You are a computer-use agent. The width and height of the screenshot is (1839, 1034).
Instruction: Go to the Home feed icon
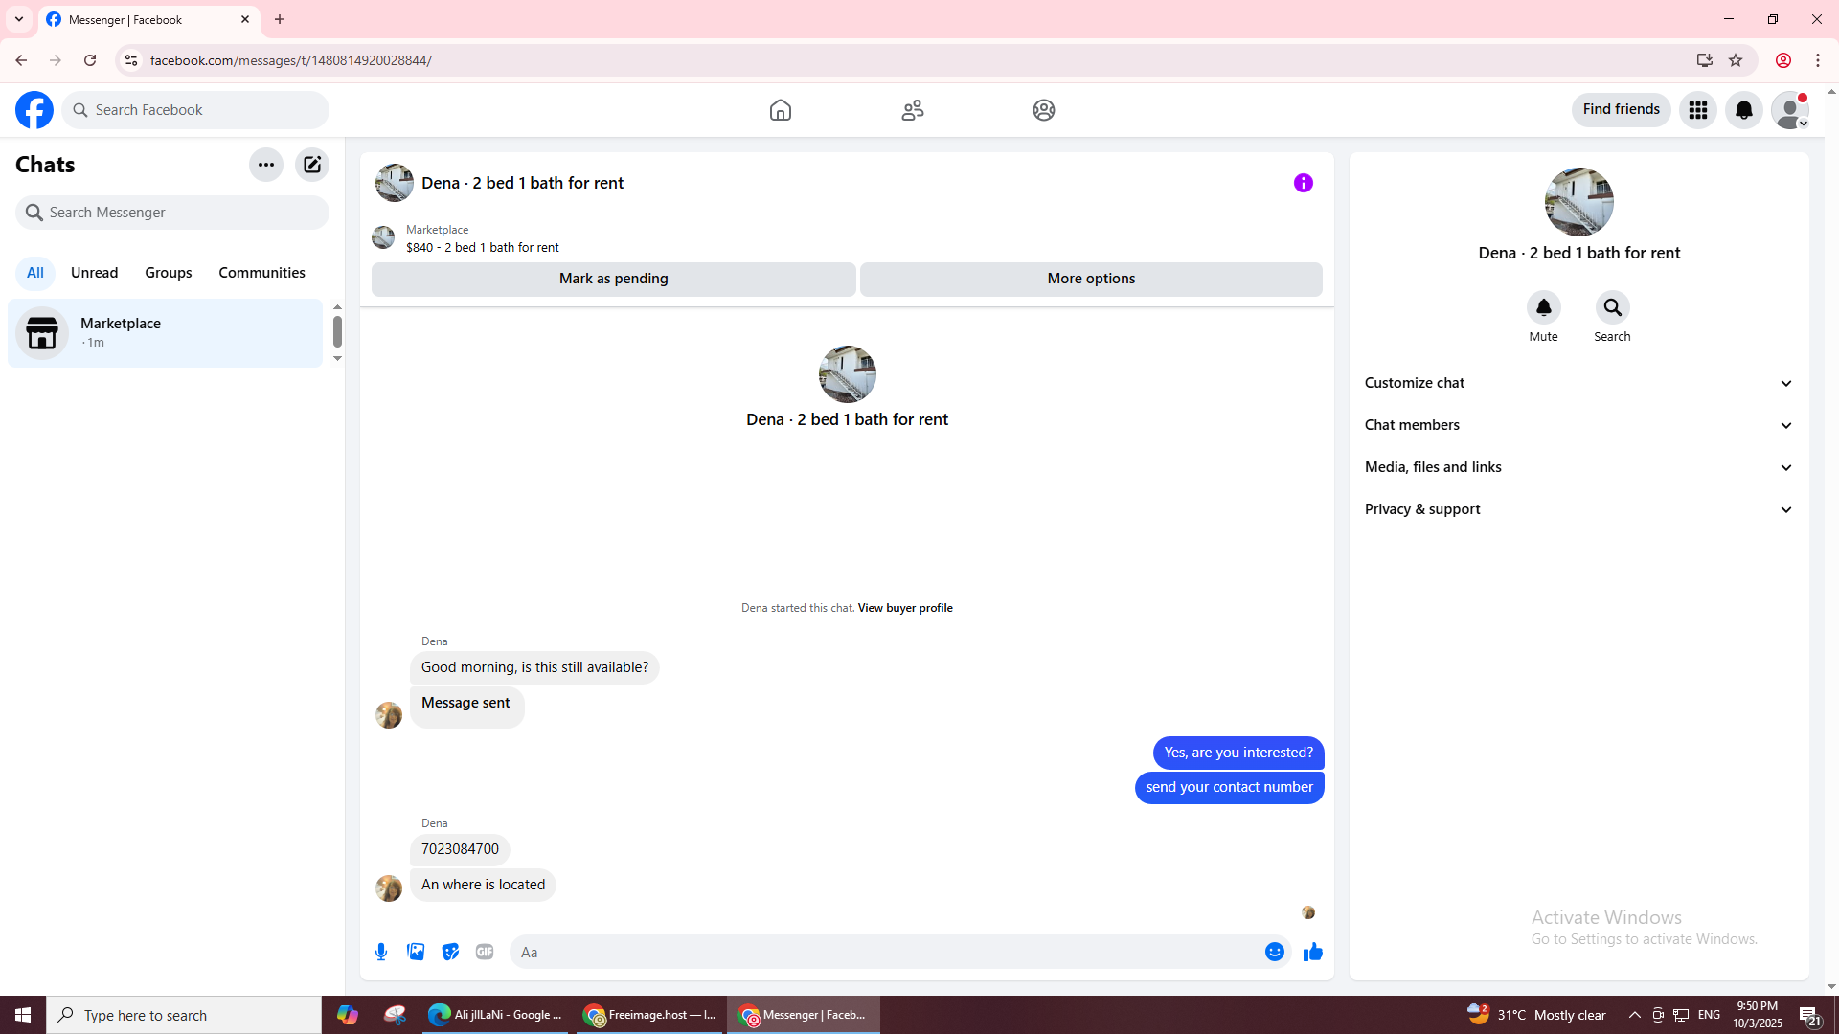coord(781,110)
